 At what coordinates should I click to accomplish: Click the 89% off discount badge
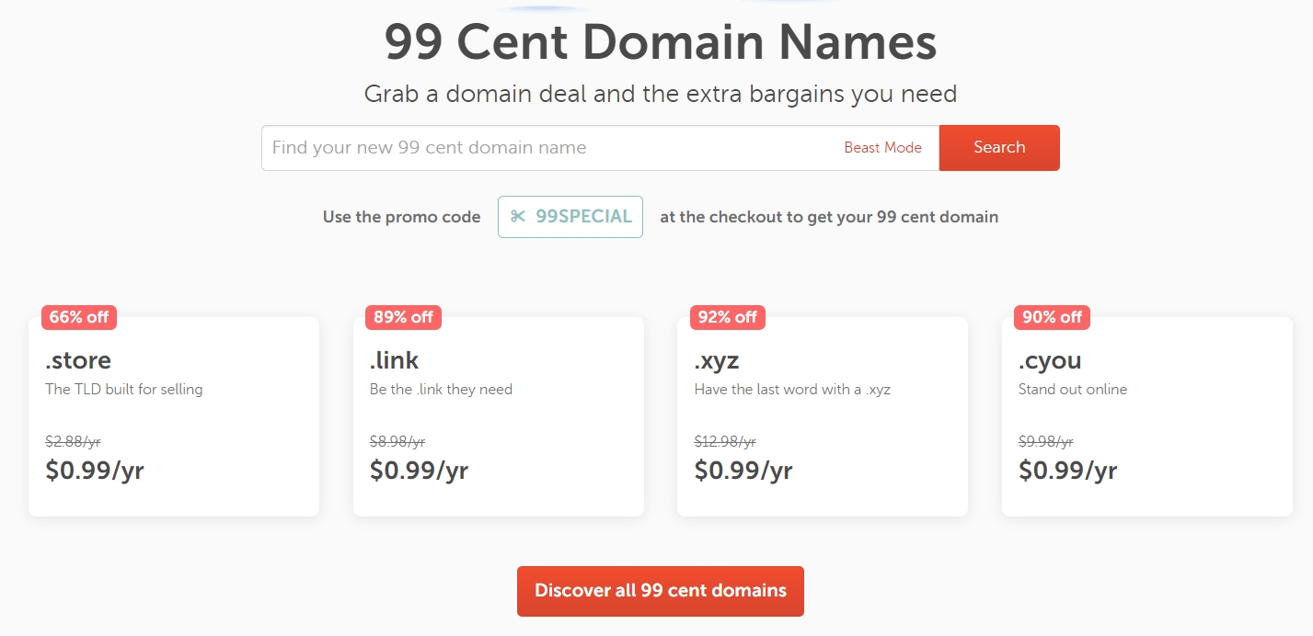coord(403,317)
